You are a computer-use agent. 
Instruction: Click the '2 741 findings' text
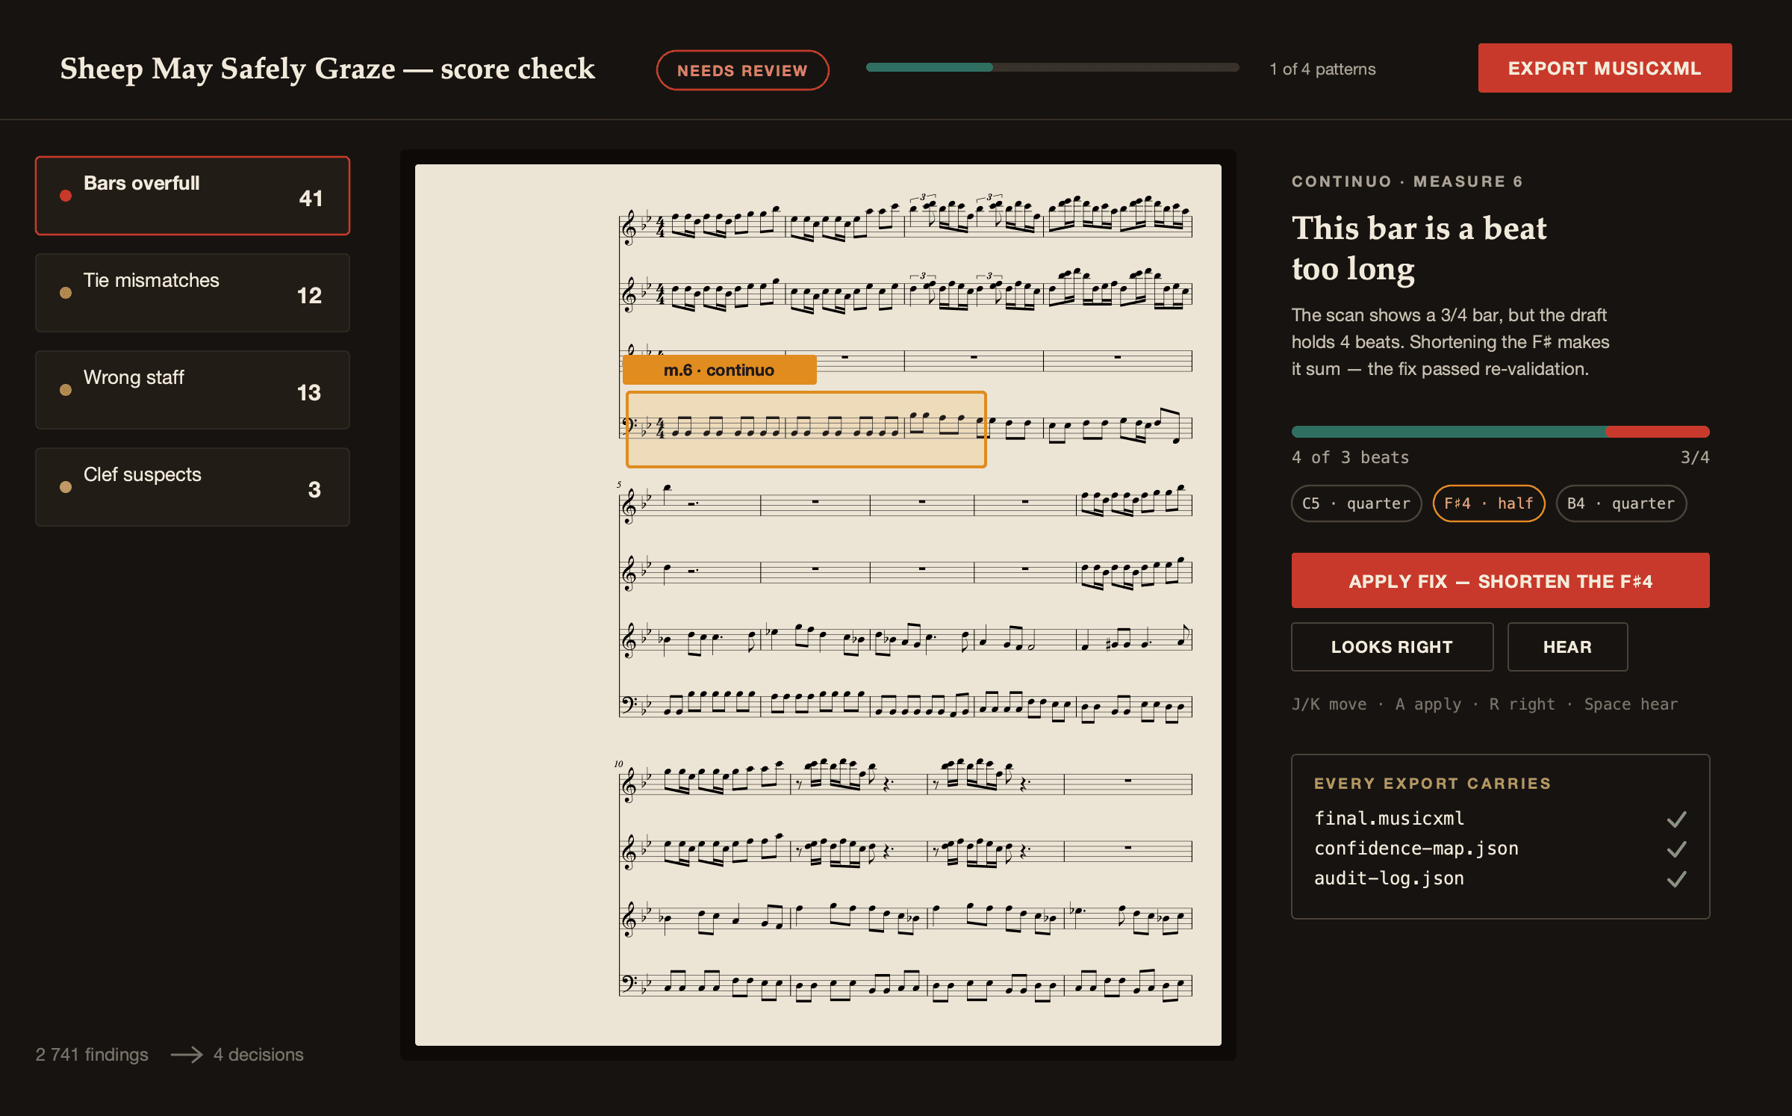point(92,1055)
